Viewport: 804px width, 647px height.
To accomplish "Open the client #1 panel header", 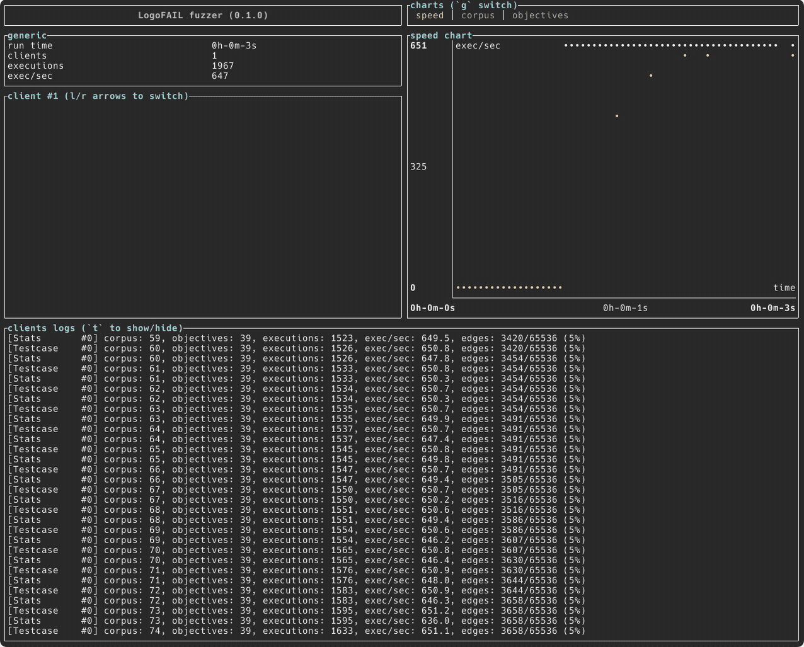I will [98, 96].
